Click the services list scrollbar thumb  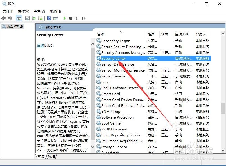[223, 108]
